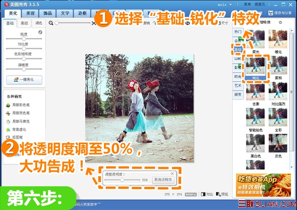The width and height of the screenshot is (297, 210).
Task: Open the 高级 sub-tab
Action: [24, 23]
